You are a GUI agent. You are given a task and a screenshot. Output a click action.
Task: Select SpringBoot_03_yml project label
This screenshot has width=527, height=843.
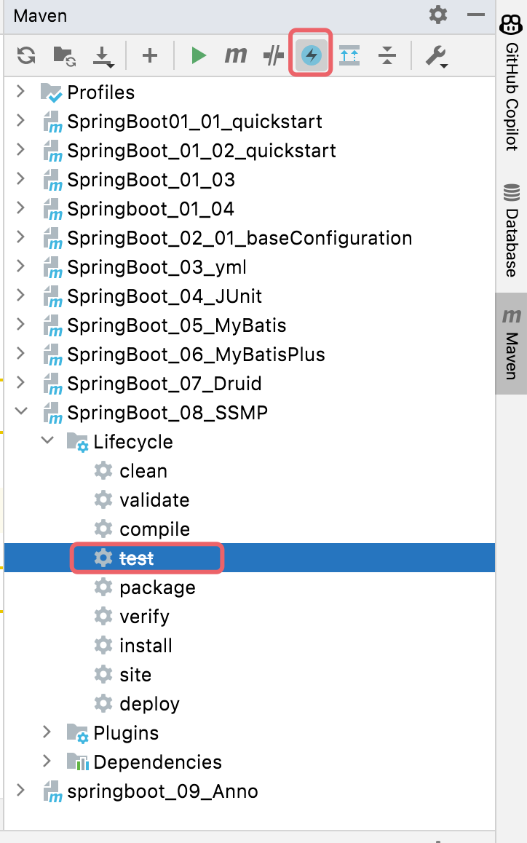[156, 267]
